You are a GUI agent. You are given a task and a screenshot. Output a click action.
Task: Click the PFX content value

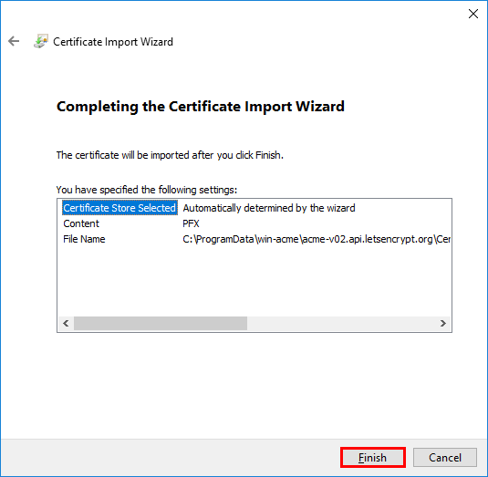tap(191, 223)
